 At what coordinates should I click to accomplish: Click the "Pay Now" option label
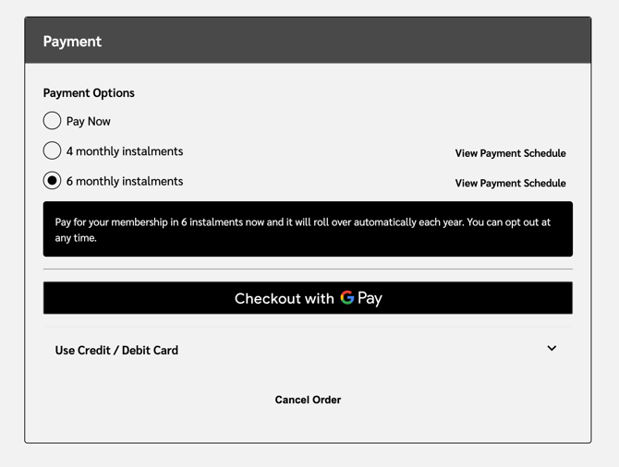[89, 121]
